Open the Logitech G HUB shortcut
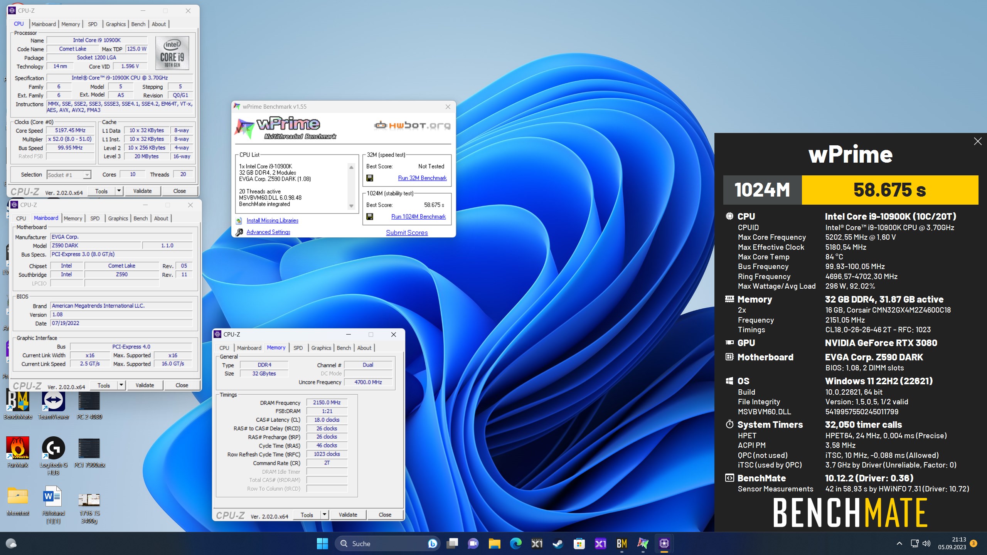Screen dimensions: 987x555 tap(54, 455)
